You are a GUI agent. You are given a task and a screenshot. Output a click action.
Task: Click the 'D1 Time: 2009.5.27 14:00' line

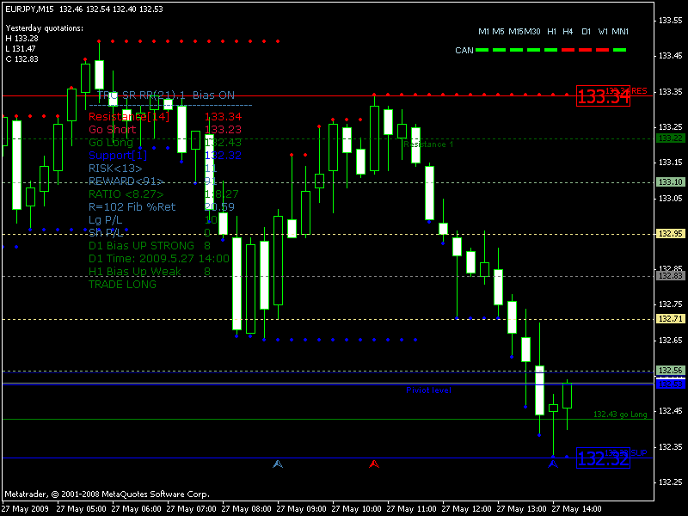click(x=159, y=259)
